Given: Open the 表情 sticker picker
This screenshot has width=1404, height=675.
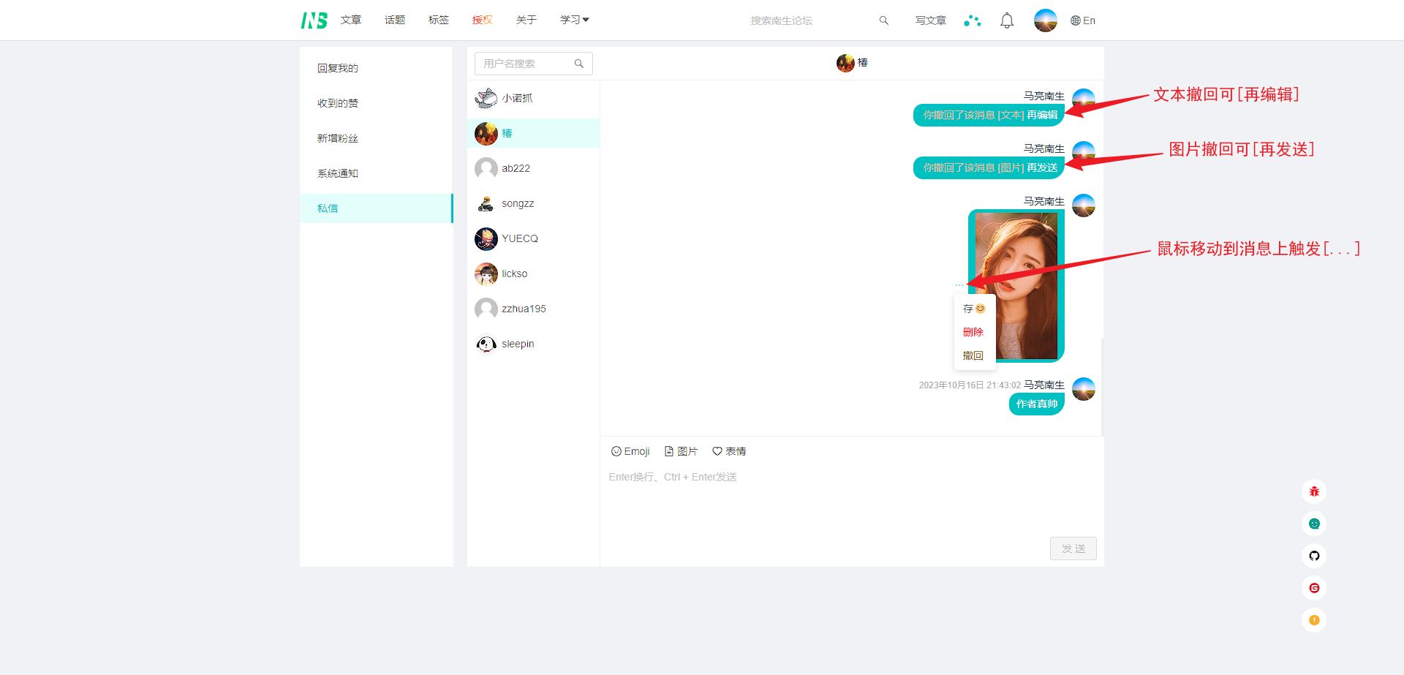Looking at the screenshot, I should (729, 451).
